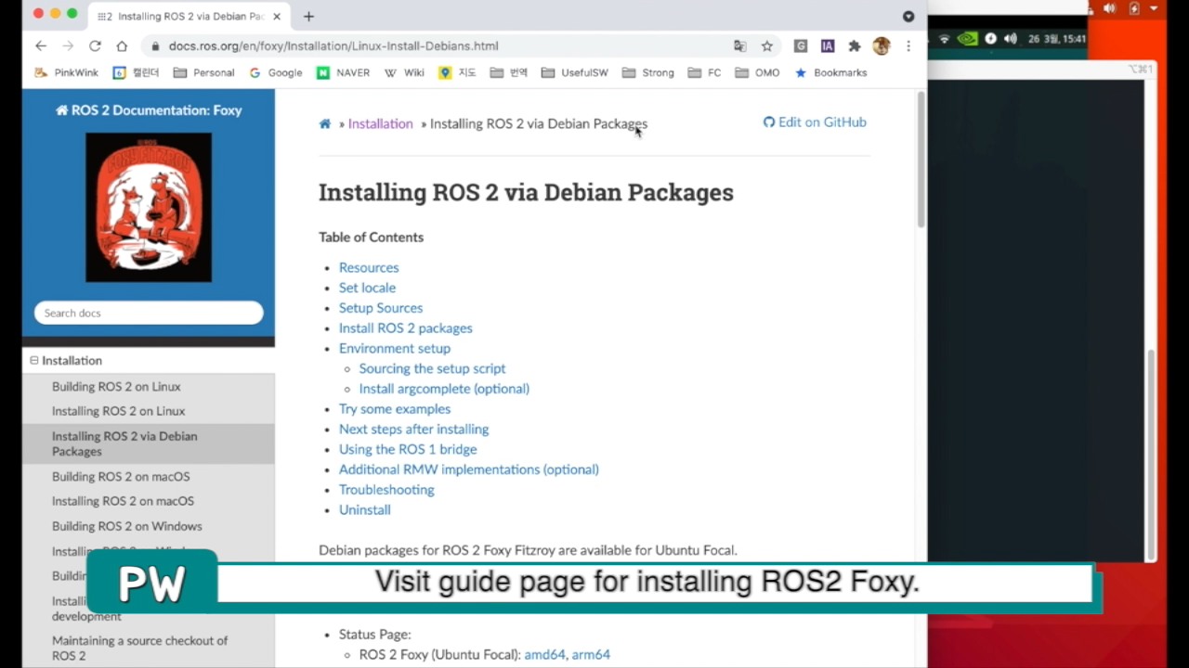Open the arm64 status page link
The width and height of the screenshot is (1189, 668).
click(x=591, y=655)
